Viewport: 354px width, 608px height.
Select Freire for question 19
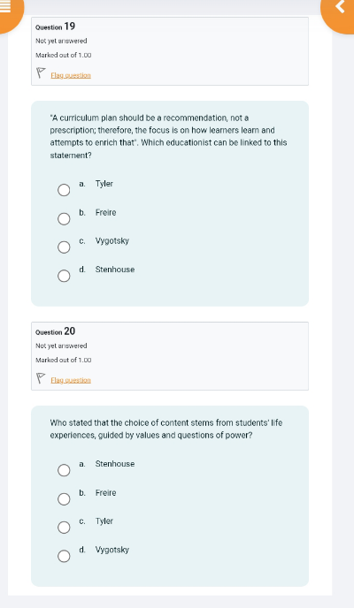pyautogui.click(x=64, y=218)
